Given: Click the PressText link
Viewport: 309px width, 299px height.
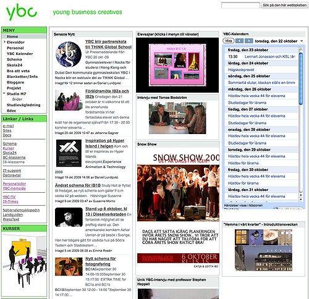Looking at the screenshot, I should point(11,219).
